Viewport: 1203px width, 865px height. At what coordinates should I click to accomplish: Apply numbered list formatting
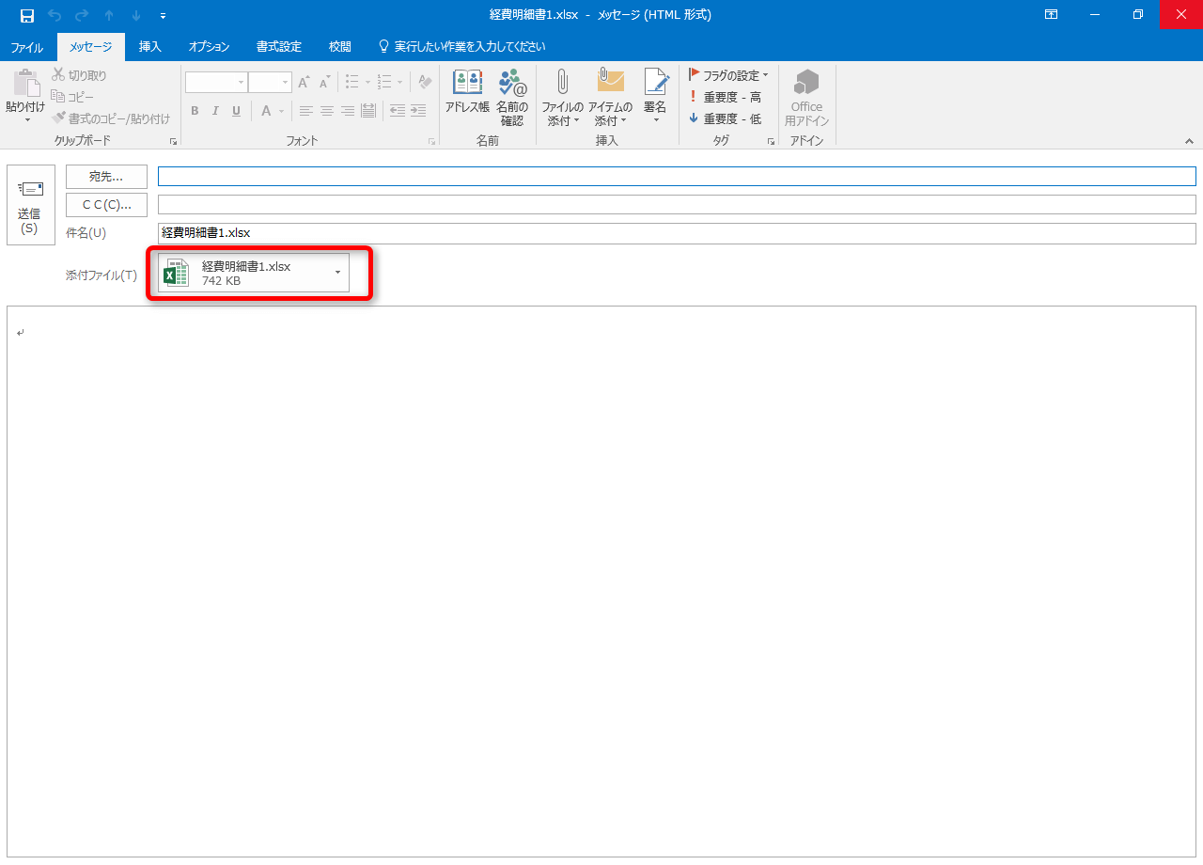tap(383, 82)
